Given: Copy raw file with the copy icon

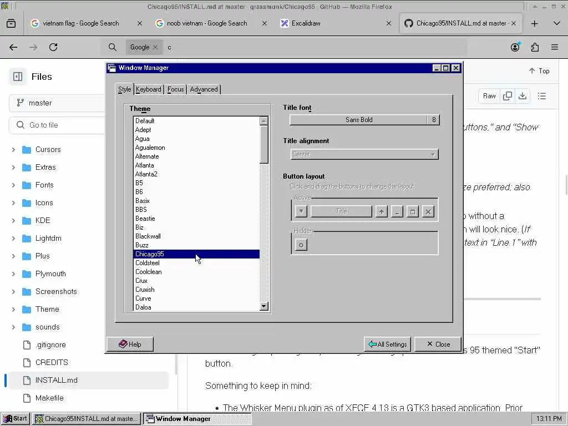Looking at the screenshot, I should click(x=508, y=96).
